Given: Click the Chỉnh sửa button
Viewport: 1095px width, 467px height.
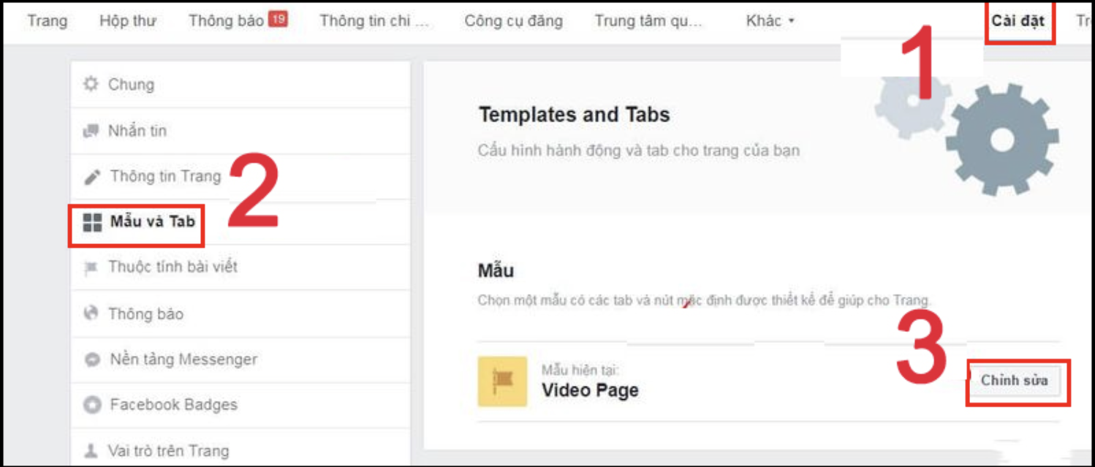Looking at the screenshot, I should click(x=1017, y=381).
